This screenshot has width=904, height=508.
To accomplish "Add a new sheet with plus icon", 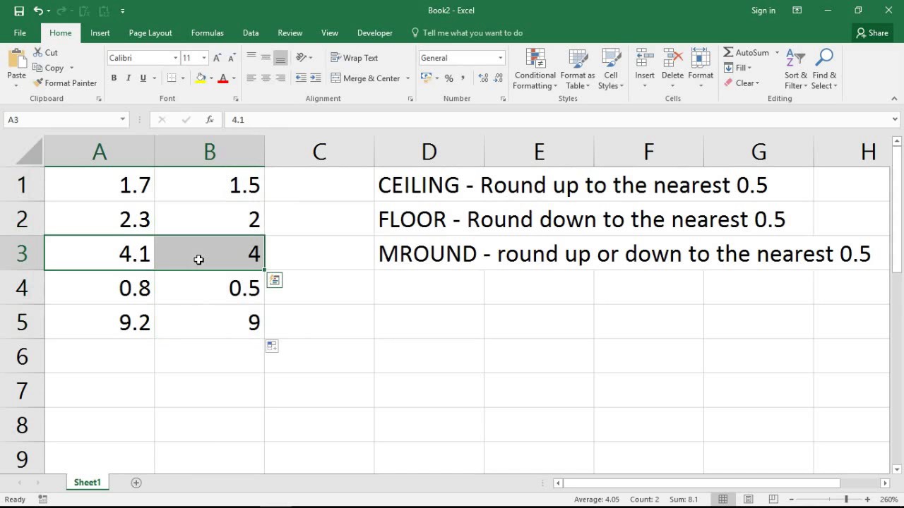I will click(136, 483).
